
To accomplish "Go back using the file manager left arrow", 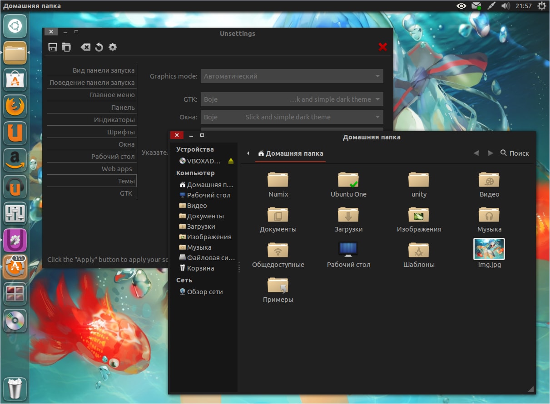I will (x=476, y=153).
